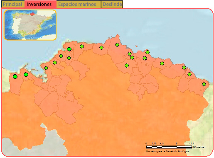The width and height of the screenshot is (214, 158).
Task: Select the easternmost green investment marker
Action: (x=204, y=84)
